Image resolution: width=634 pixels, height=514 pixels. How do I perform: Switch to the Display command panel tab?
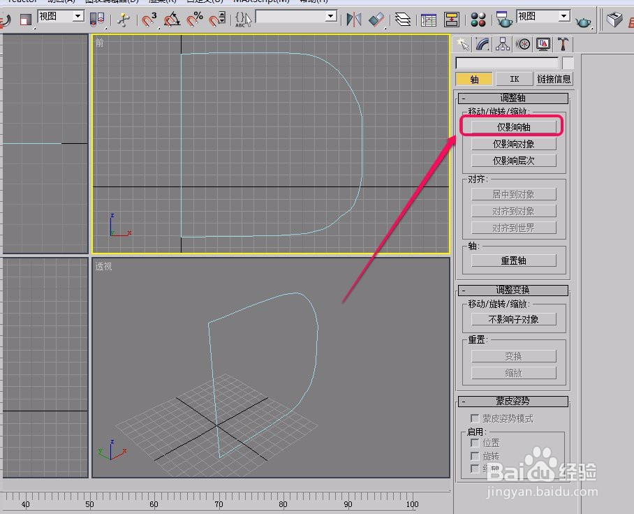click(x=543, y=44)
